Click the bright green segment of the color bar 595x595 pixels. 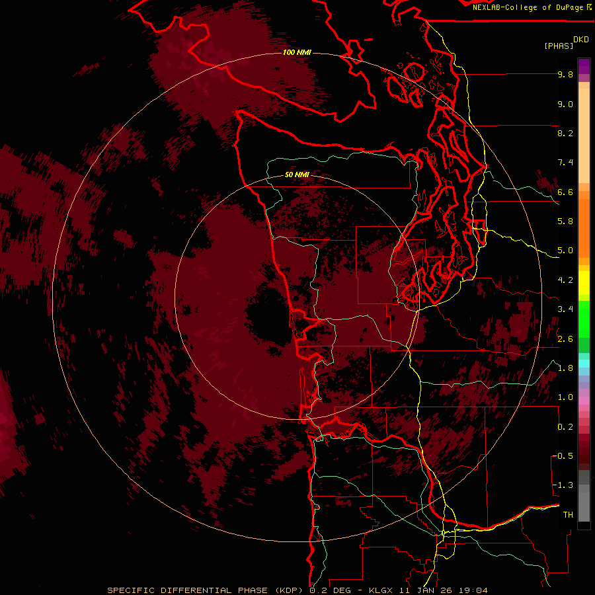[584, 319]
